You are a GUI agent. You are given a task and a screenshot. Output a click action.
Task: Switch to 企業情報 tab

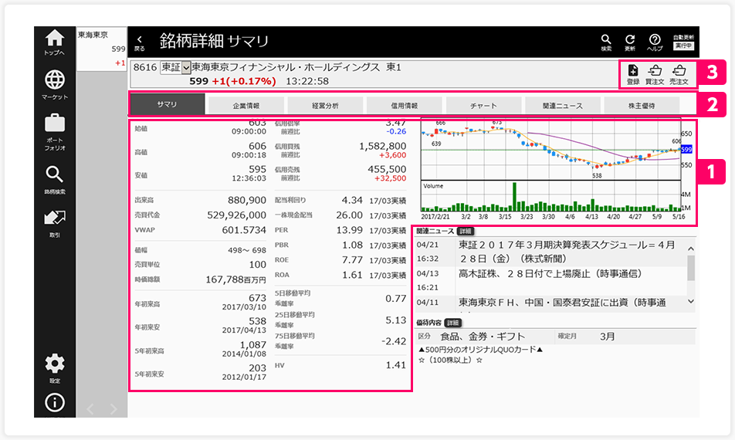pos(246,106)
